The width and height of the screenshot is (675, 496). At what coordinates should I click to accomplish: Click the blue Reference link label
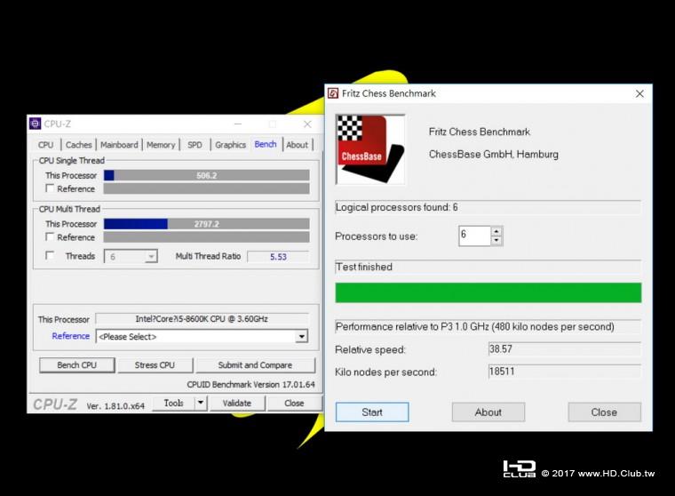70,336
